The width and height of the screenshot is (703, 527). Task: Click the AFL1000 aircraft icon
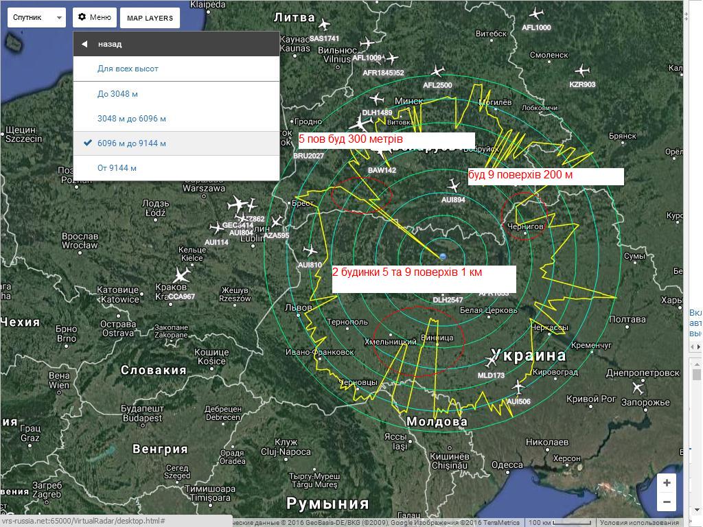pyautogui.click(x=536, y=14)
